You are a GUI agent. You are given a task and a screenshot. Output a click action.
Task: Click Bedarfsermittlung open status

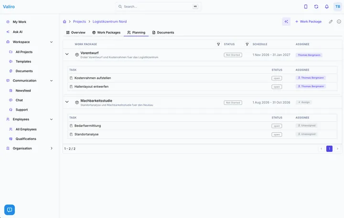click(277, 126)
